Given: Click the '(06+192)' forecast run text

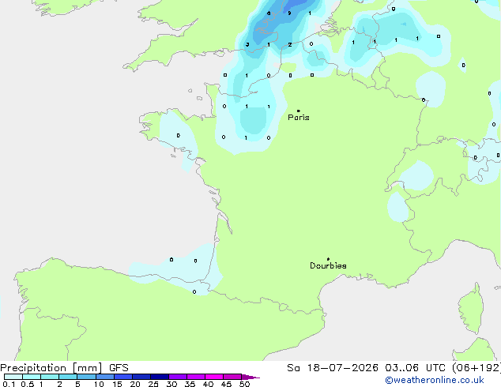Looking at the screenshot, I should [x=477, y=368].
